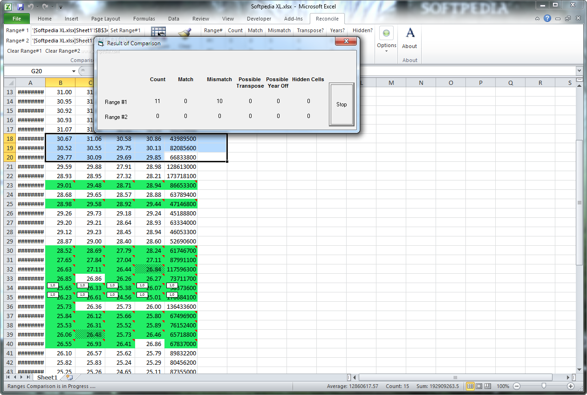Select column M header

coord(391,83)
